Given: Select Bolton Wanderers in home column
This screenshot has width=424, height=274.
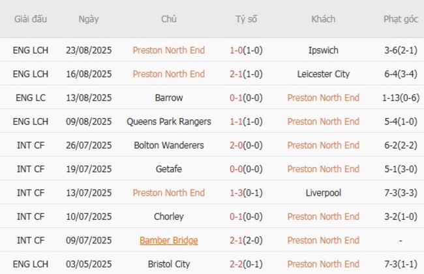Looking at the screenshot, I should click(x=169, y=145).
